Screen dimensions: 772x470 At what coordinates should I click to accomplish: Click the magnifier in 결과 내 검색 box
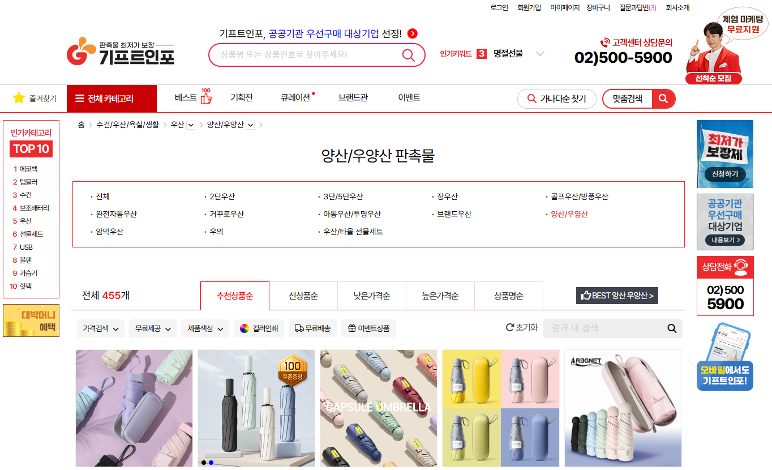coord(672,328)
